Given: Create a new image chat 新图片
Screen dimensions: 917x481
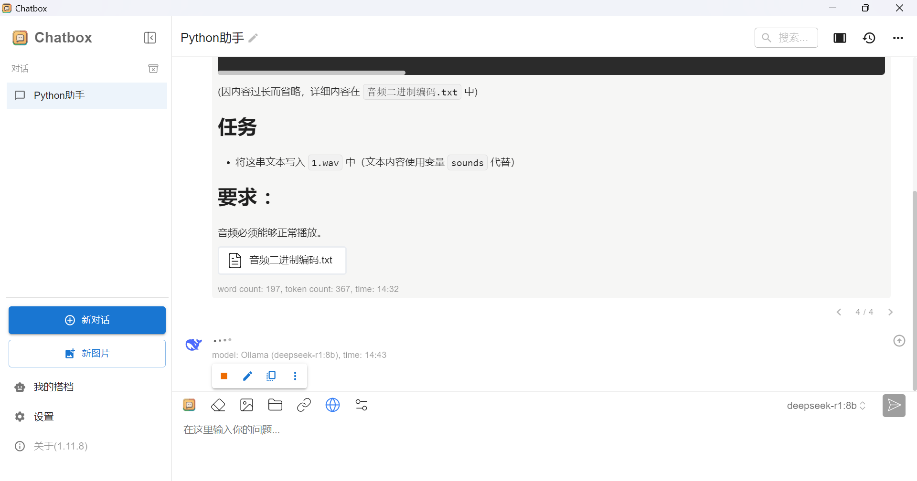Looking at the screenshot, I should click(x=87, y=354).
